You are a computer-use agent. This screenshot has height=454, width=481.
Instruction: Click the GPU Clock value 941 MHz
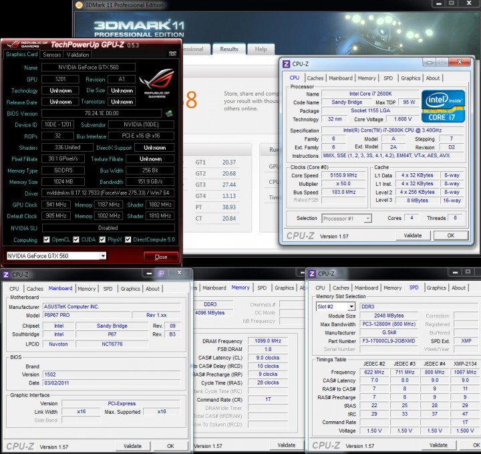pos(56,205)
